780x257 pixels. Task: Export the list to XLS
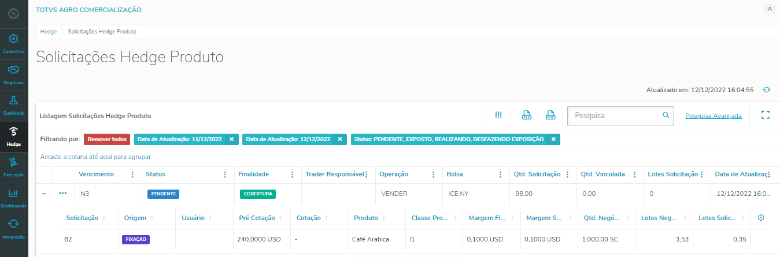point(527,115)
